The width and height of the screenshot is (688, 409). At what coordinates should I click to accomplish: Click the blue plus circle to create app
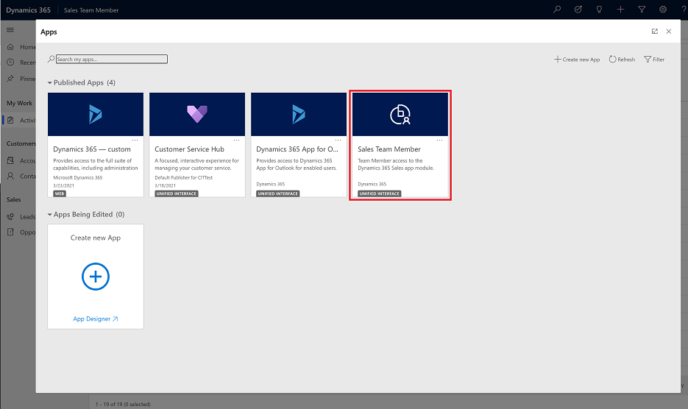point(96,277)
